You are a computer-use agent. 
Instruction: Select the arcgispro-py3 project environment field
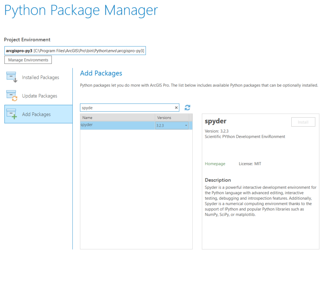pos(75,51)
